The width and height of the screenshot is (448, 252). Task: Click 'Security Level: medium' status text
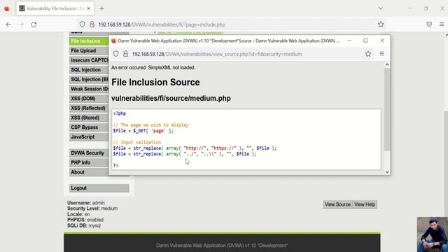(92, 209)
